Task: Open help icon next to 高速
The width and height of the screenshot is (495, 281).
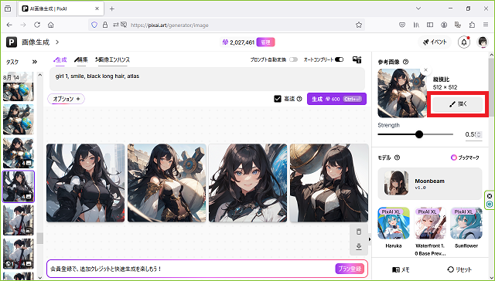Action: (299, 99)
